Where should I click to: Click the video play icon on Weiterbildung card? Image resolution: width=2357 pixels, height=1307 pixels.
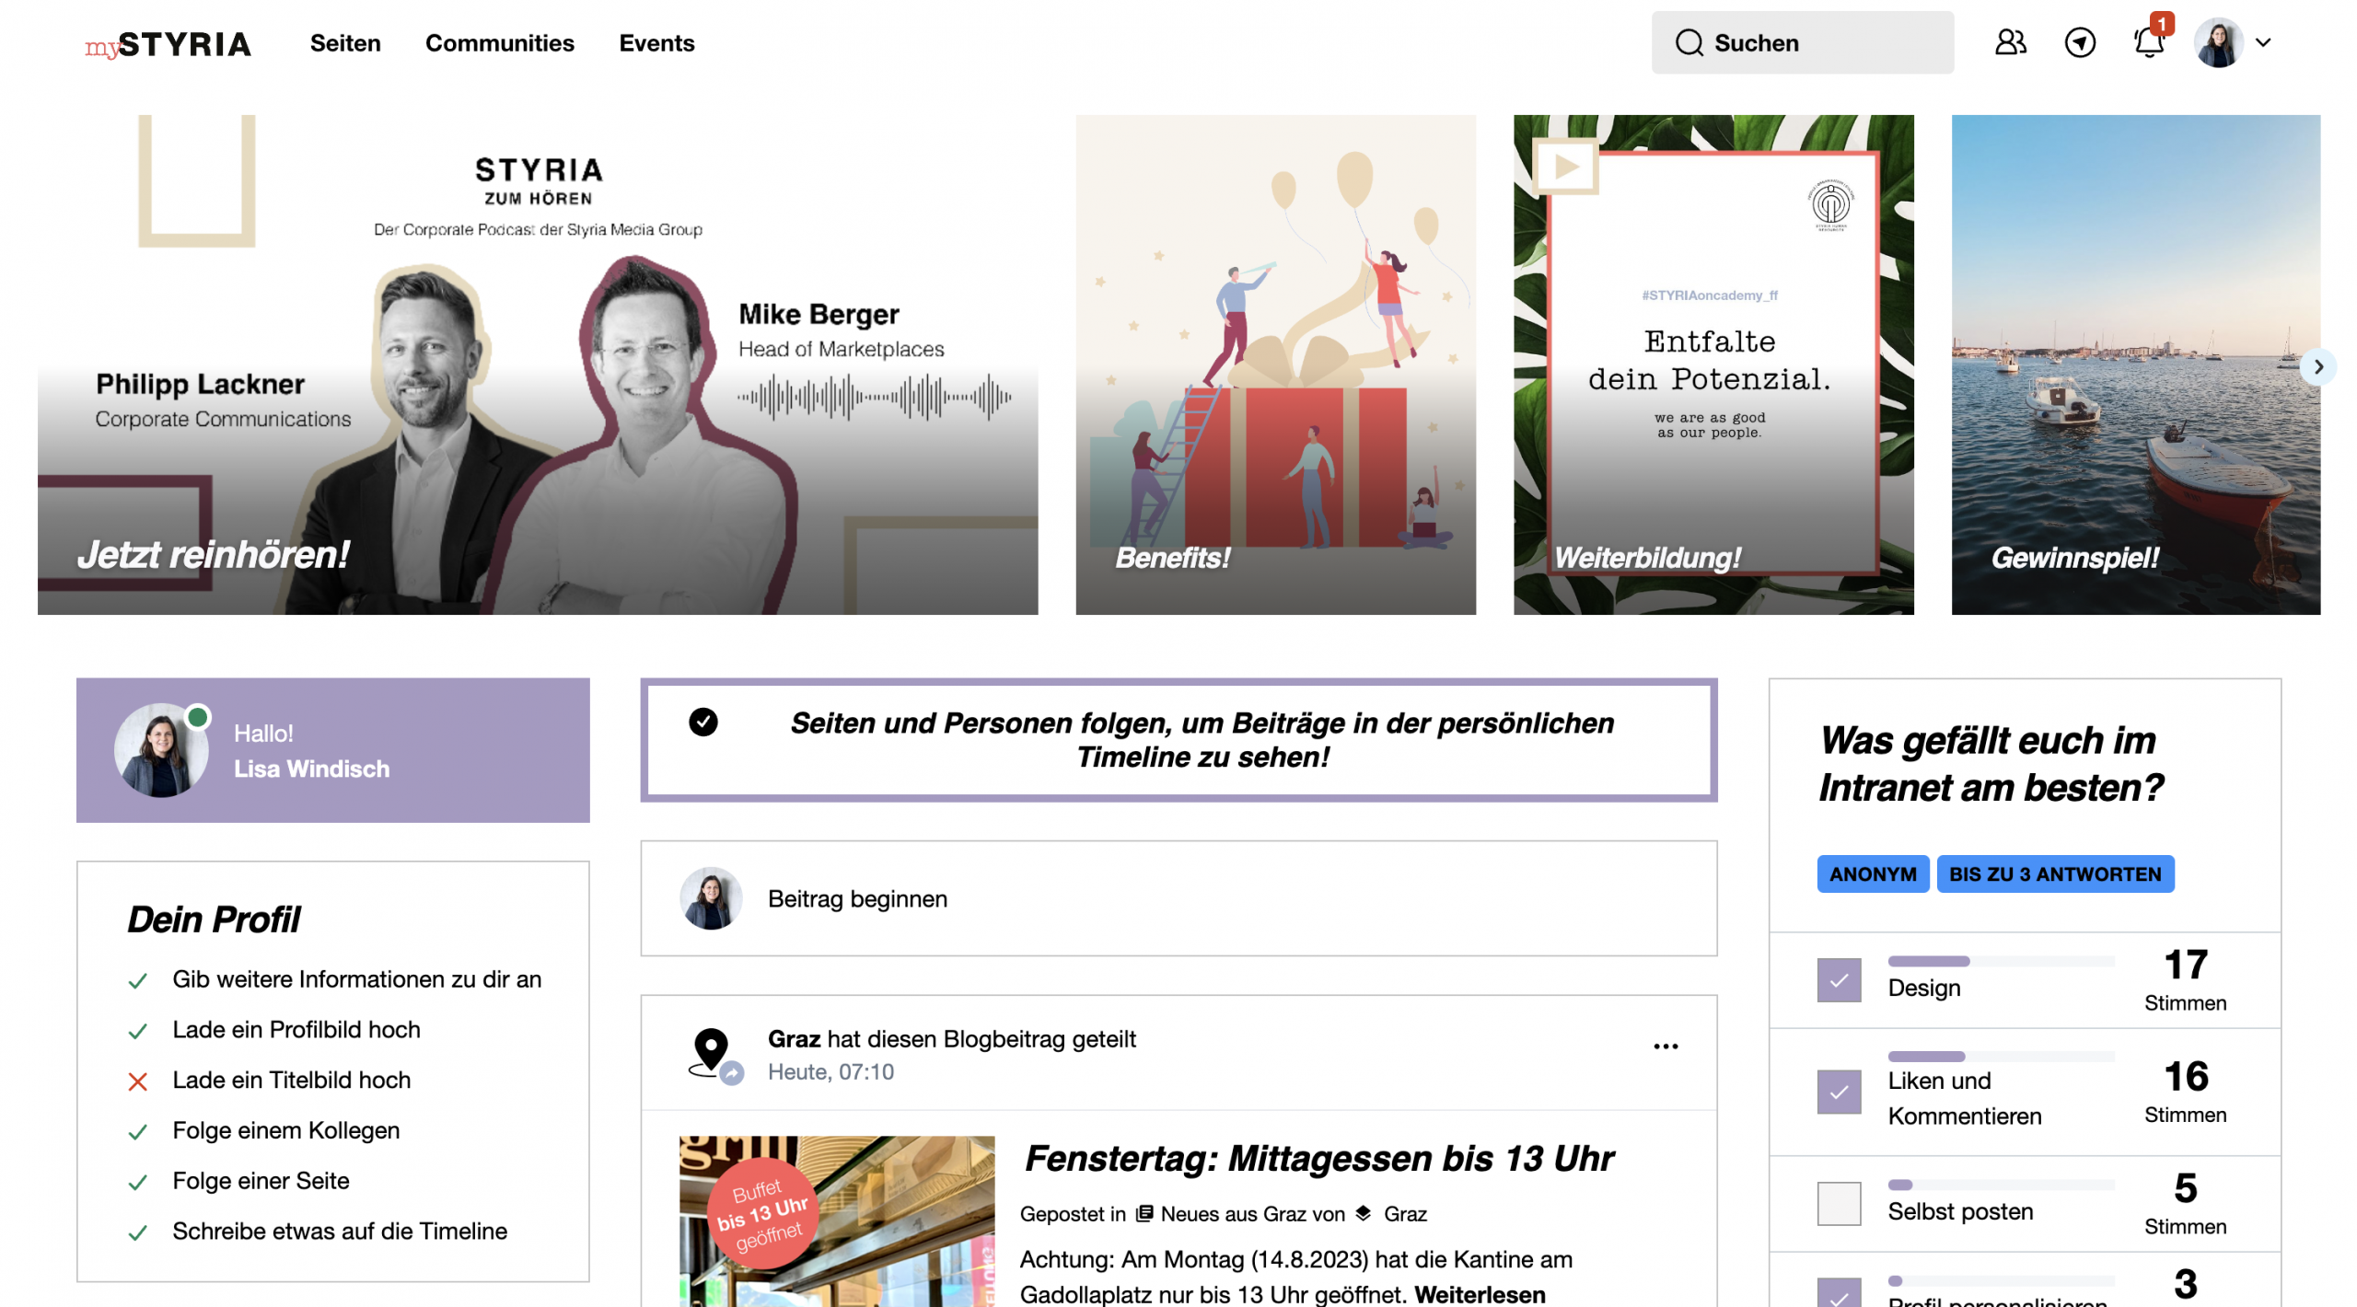(x=1564, y=167)
